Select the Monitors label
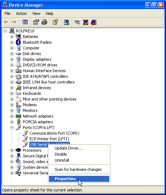The height and width of the screenshot is (195, 166). [x=30, y=110]
